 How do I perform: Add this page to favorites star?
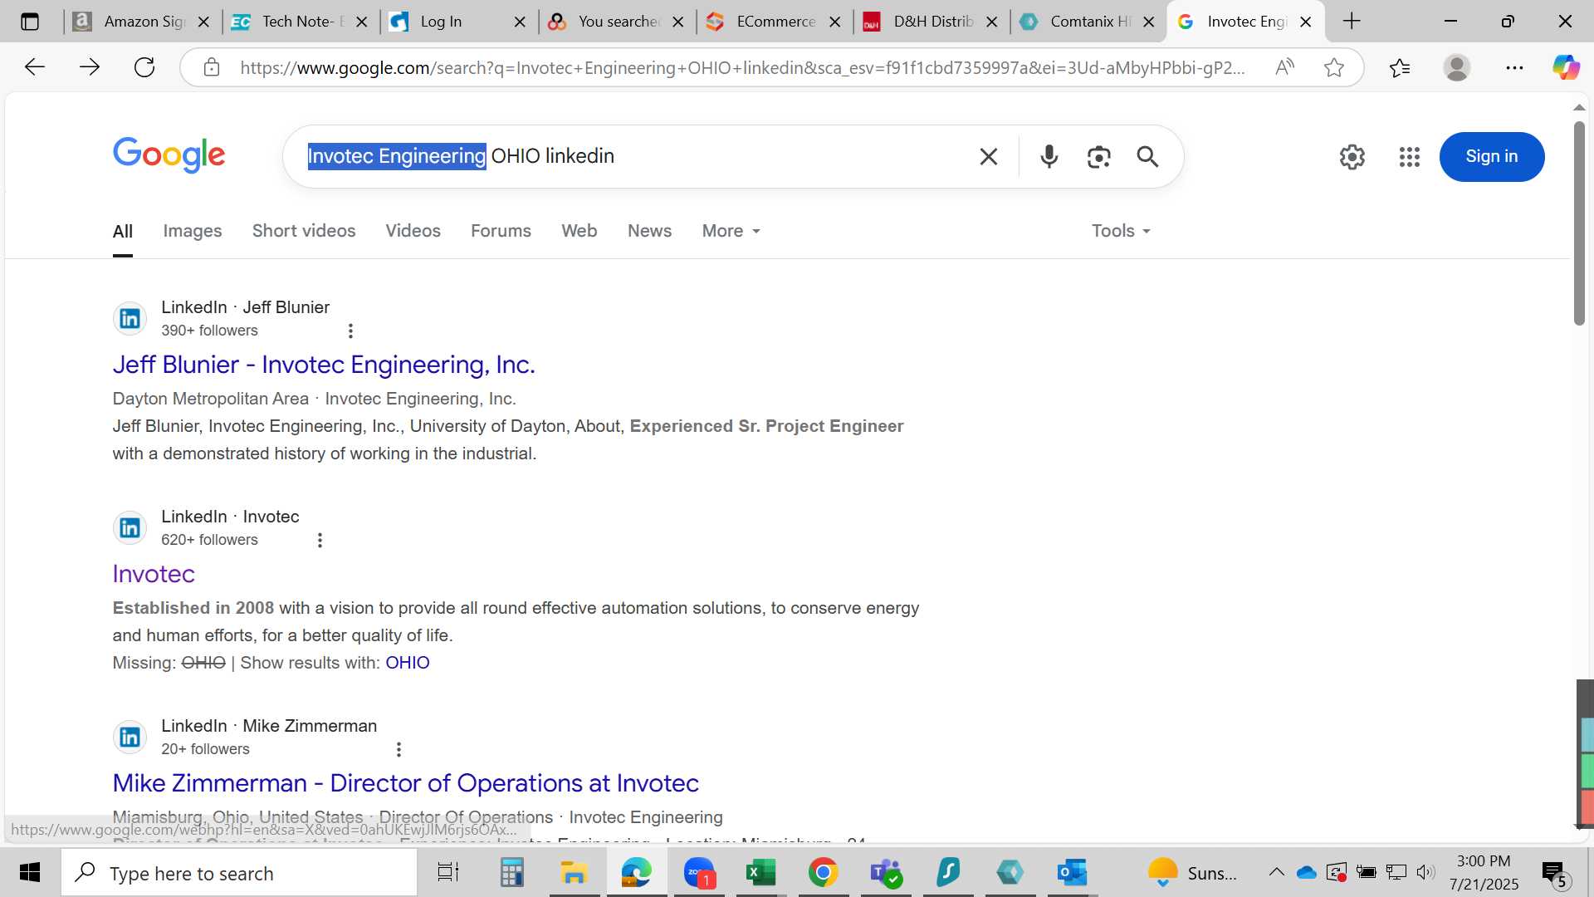pos(1334,67)
